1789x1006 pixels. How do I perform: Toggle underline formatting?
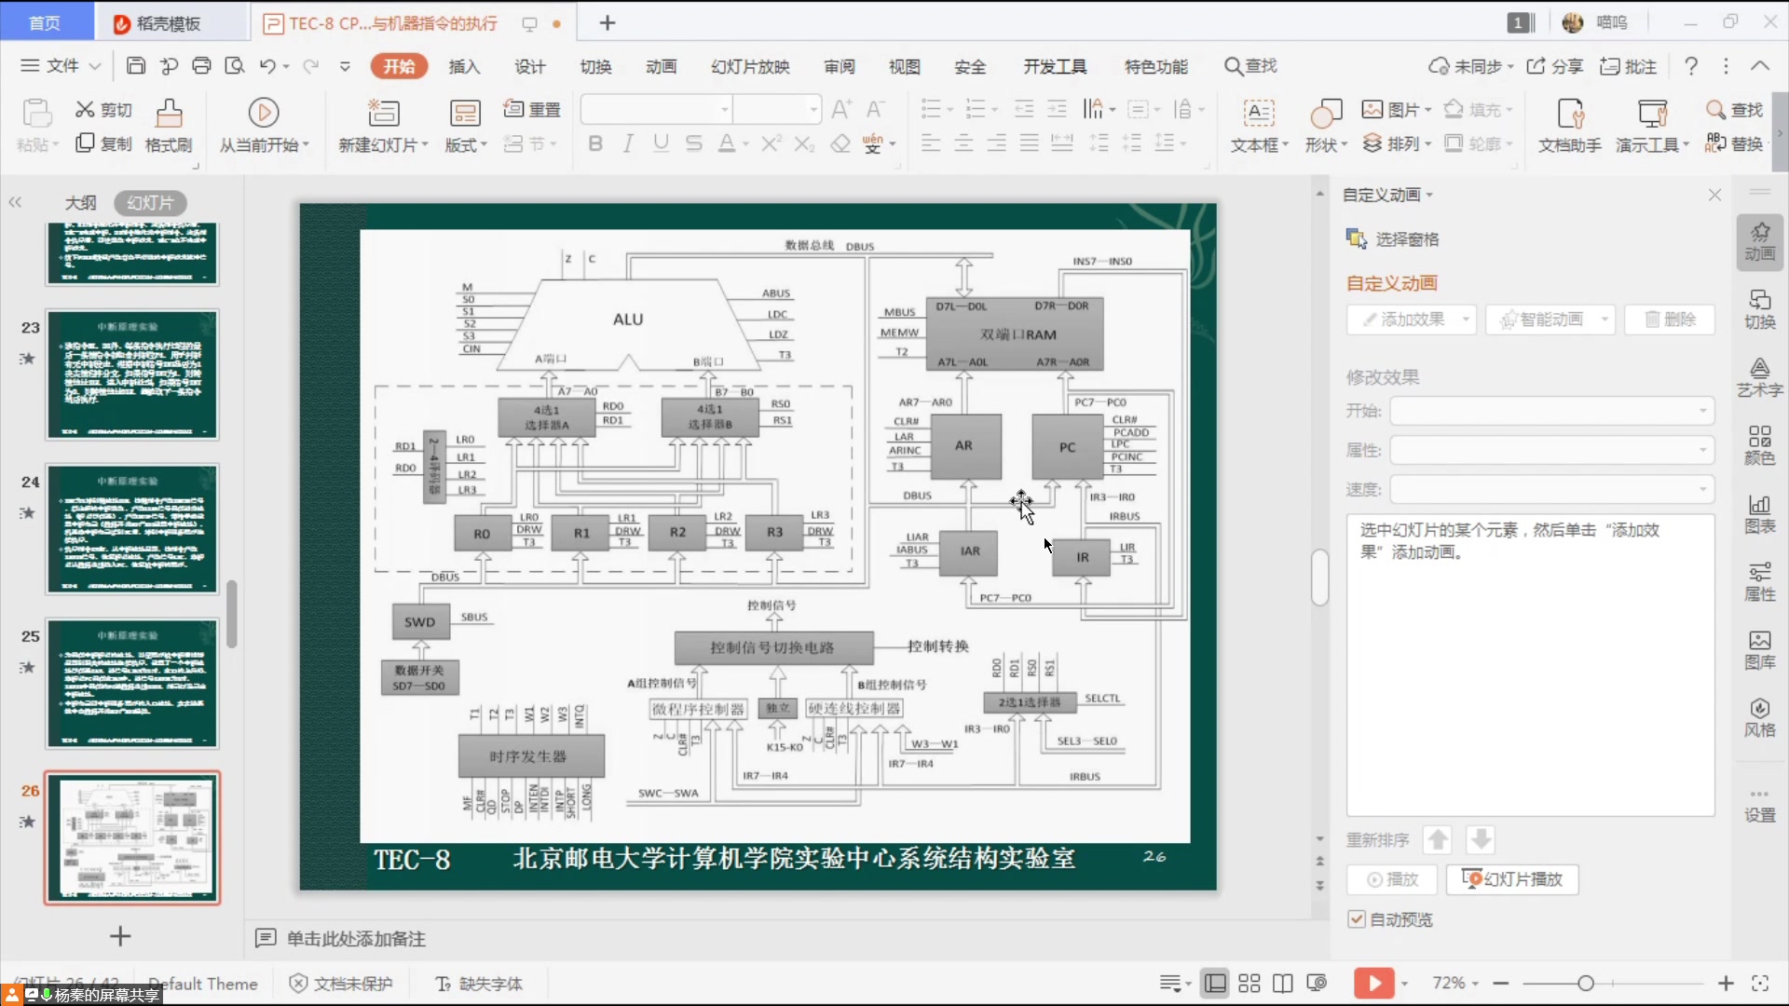point(661,143)
